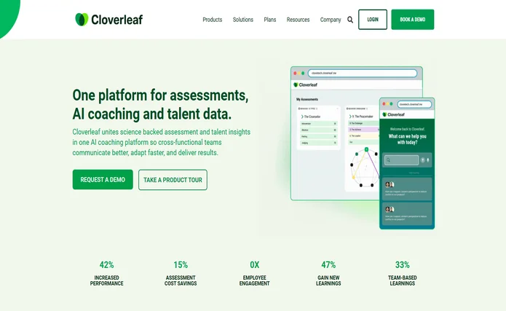Click the hero headline about assessments

[160, 104]
